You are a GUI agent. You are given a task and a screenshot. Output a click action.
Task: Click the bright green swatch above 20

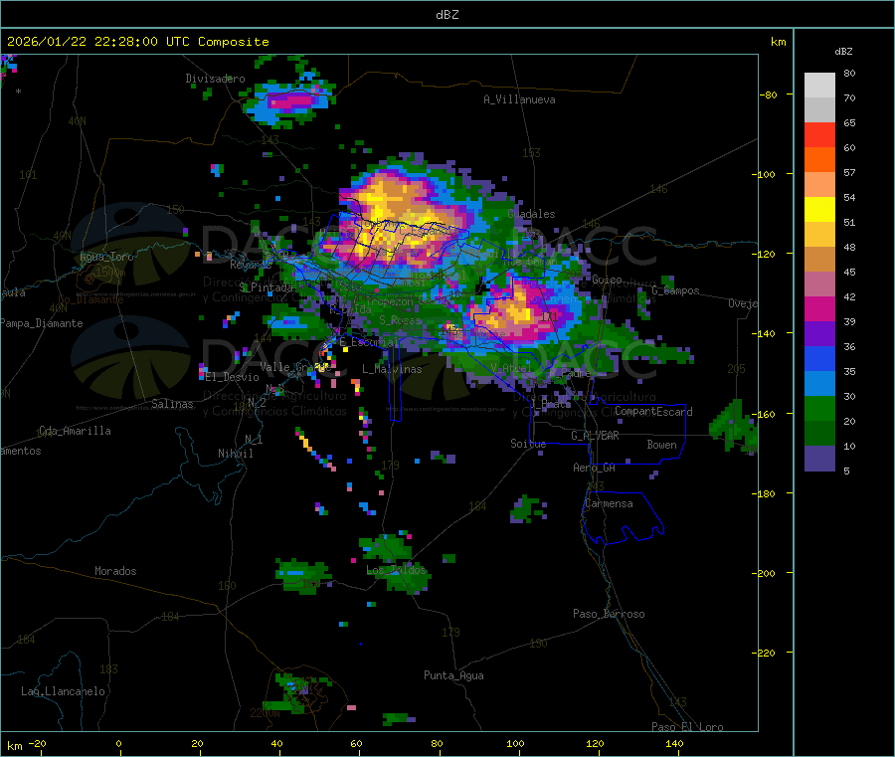coord(819,408)
